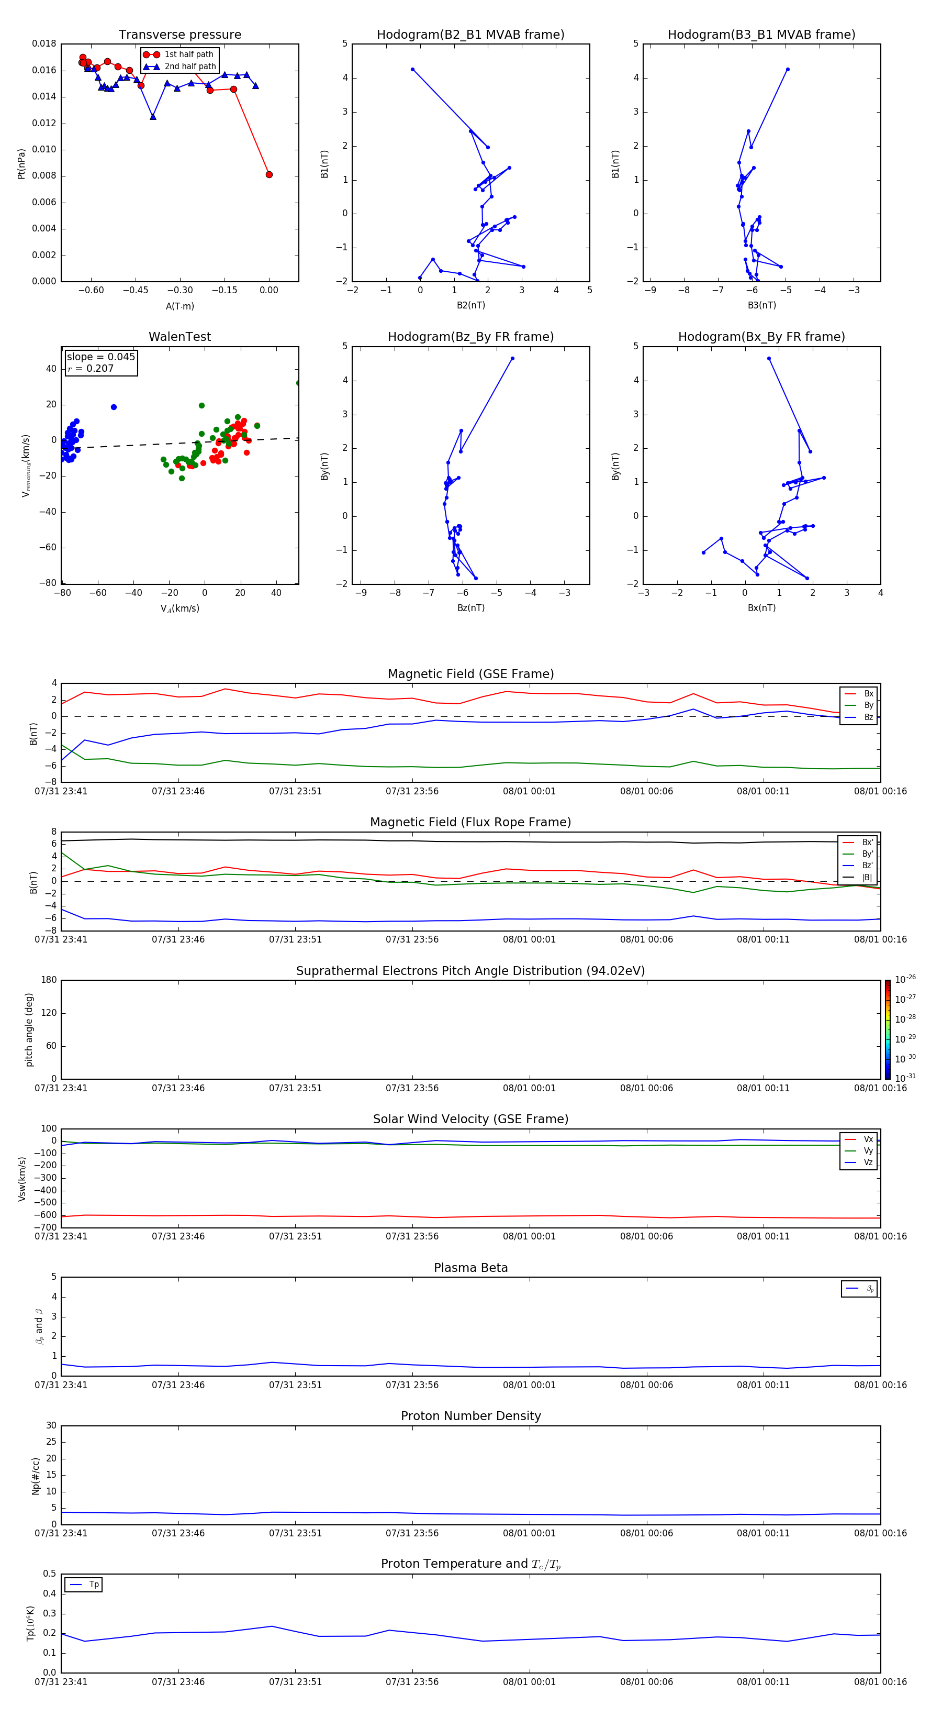The height and width of the screenshot is (1728, 942).
Task: Click the '2nd half path' legend entry
Action: pyautogui.click(x=180, y=67)
